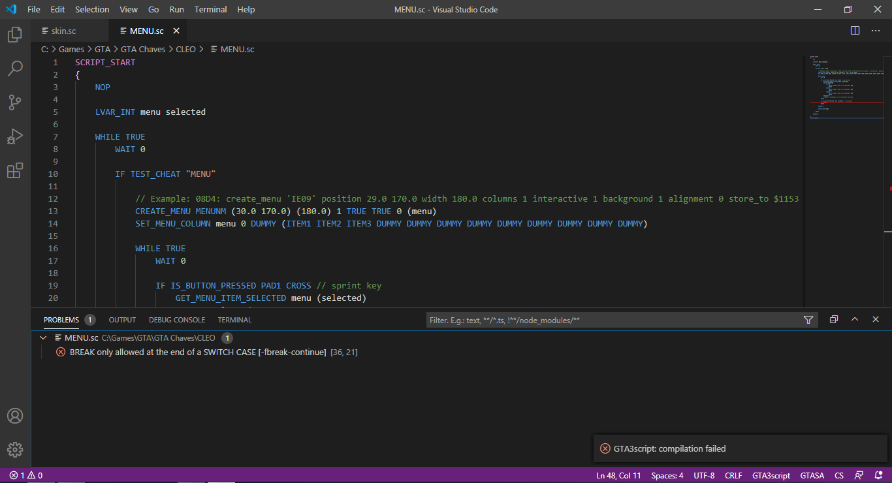Screen dimensions: 892x483
Task: Click line number 13 in gutter
Action: [53, 211]
